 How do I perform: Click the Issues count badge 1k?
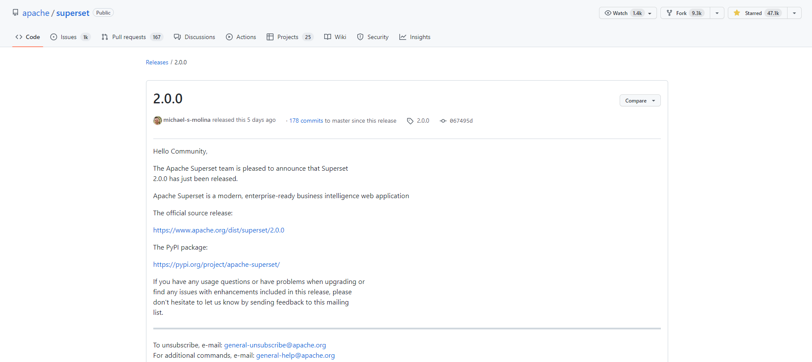(85, 37)
